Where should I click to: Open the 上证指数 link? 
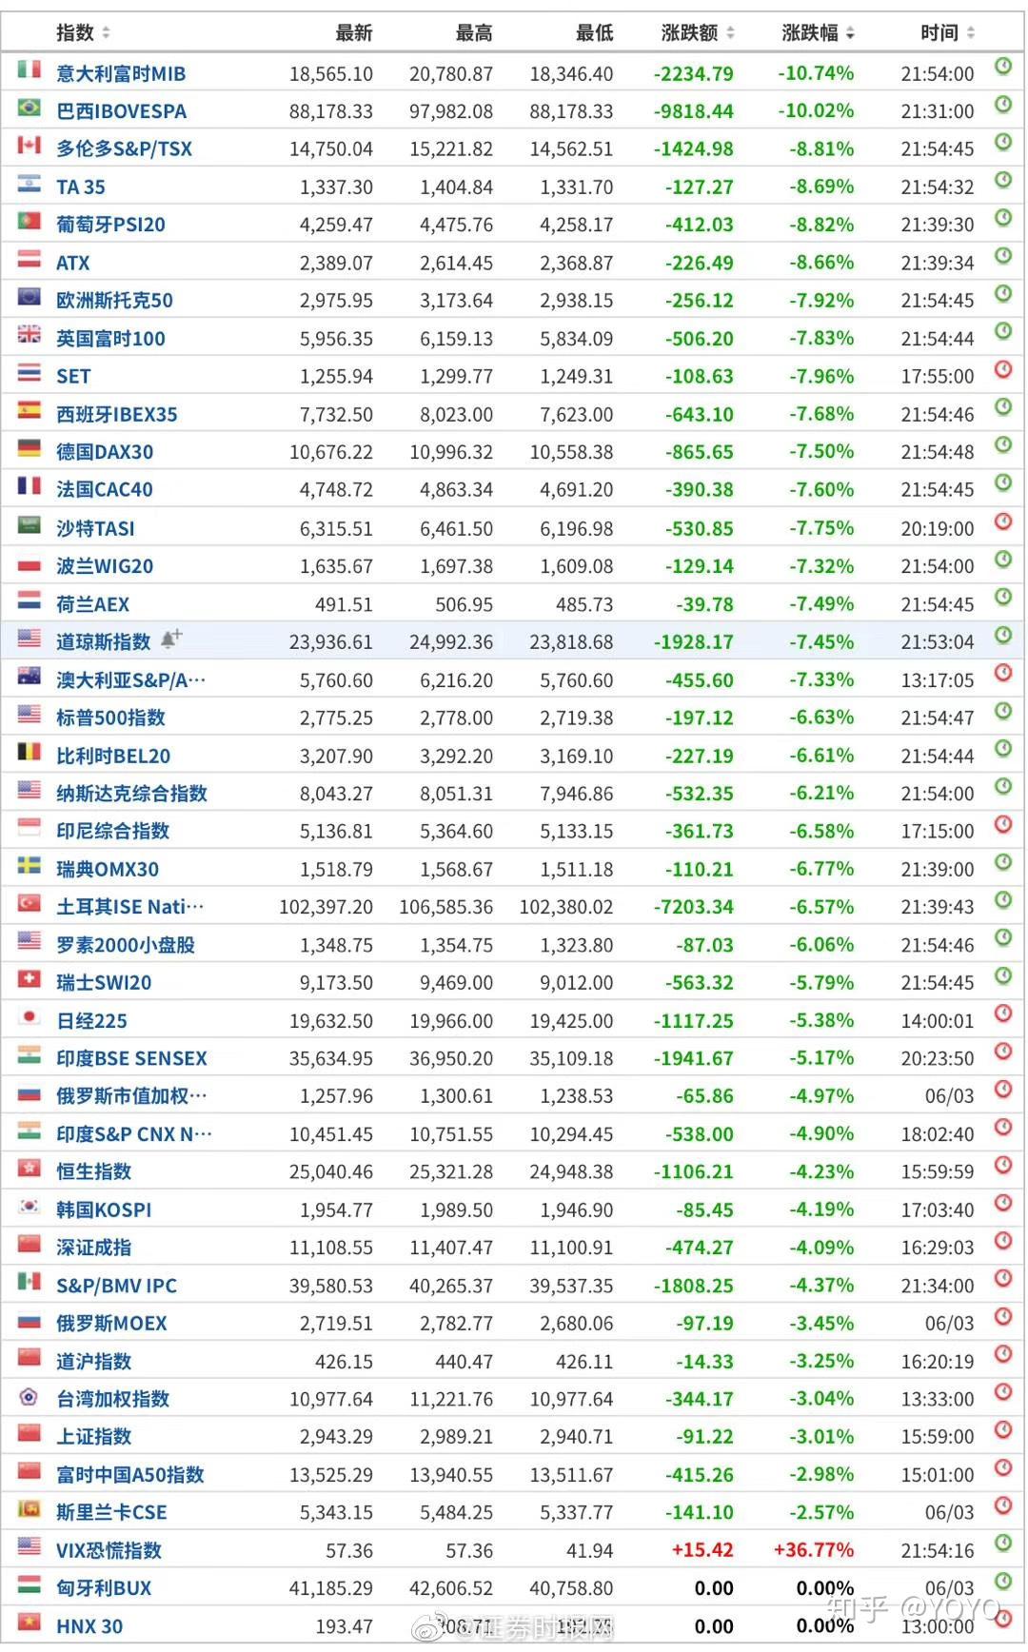[x=94, y=1437]
